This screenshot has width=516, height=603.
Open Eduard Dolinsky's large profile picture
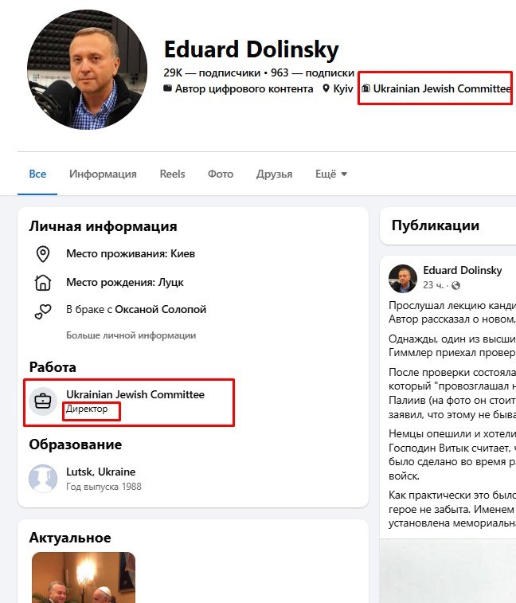[88, 70]
